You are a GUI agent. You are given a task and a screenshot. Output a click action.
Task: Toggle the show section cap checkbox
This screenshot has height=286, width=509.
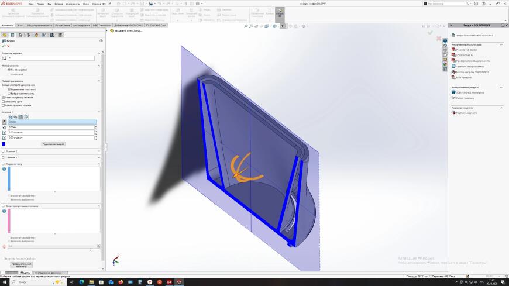[x=4, y=98]
